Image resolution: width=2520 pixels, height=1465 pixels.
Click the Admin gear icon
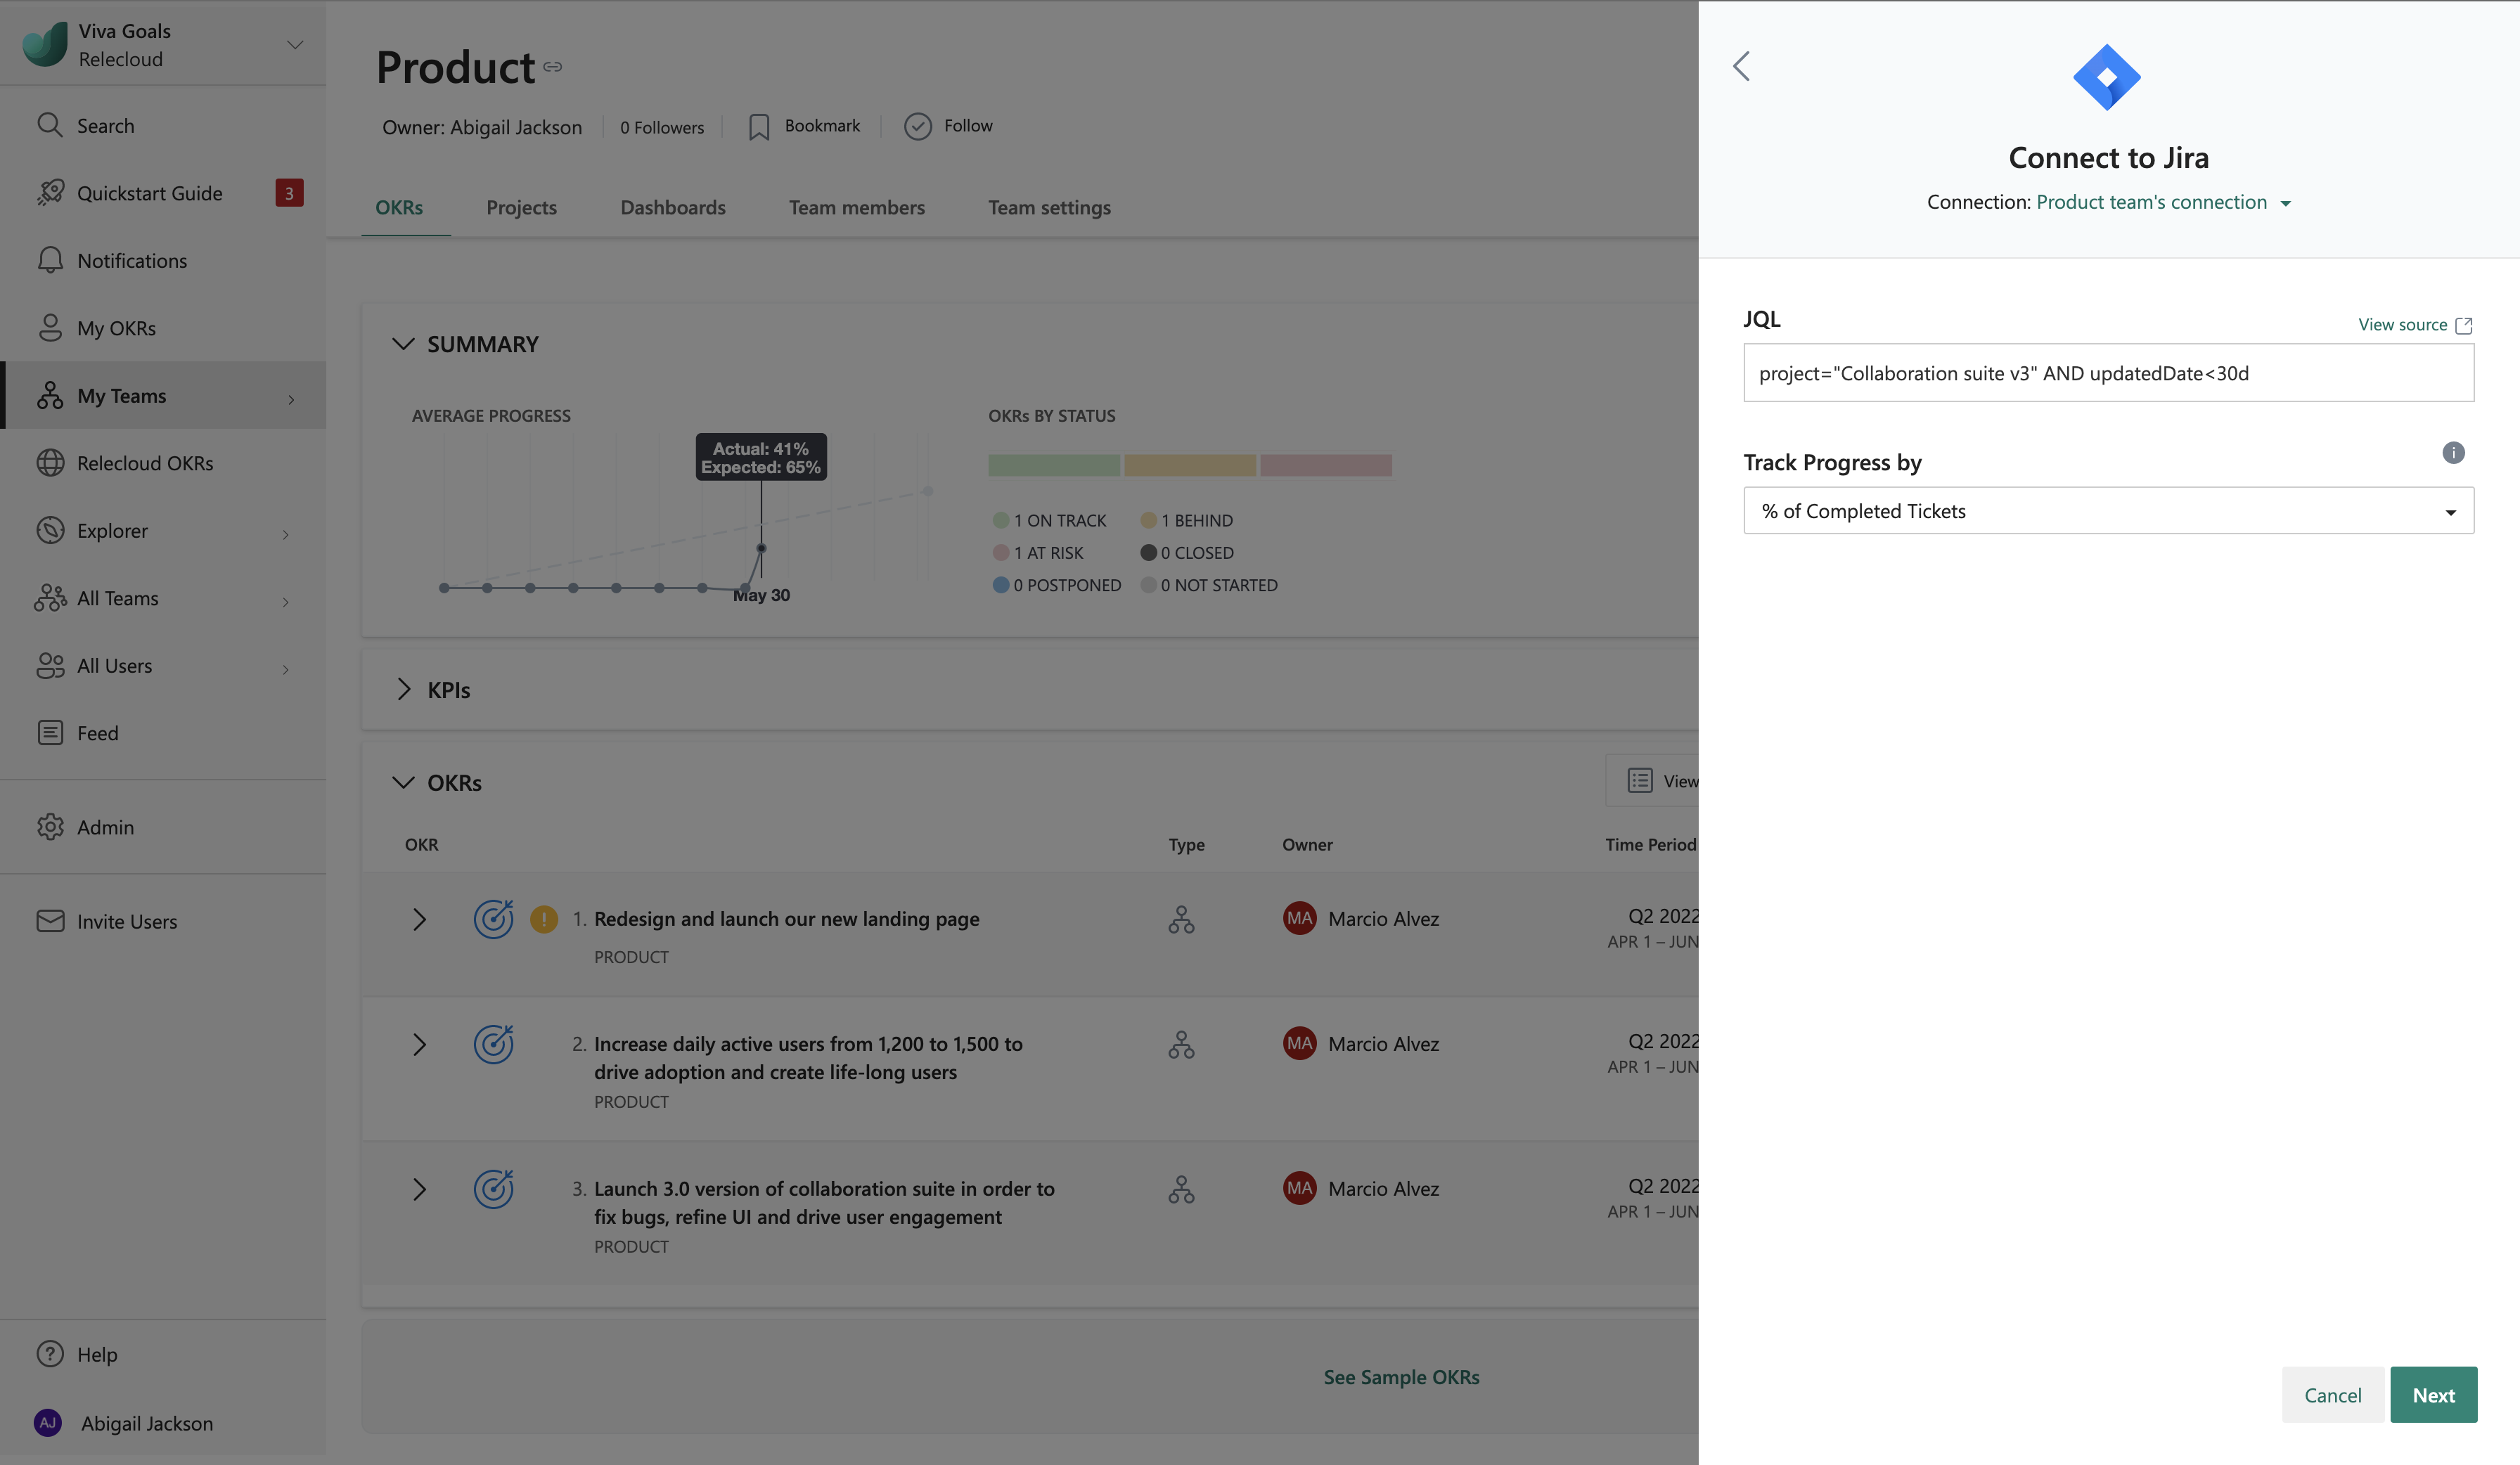click(x=50, y=827)
